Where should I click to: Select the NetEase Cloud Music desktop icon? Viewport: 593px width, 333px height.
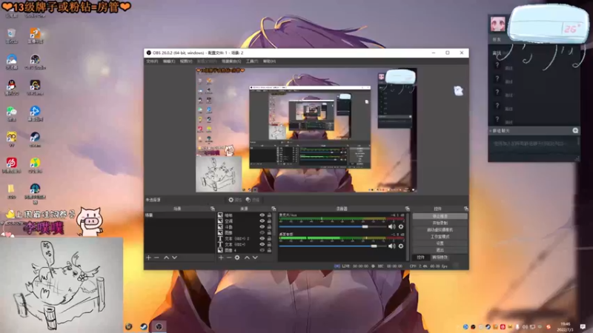11,165
